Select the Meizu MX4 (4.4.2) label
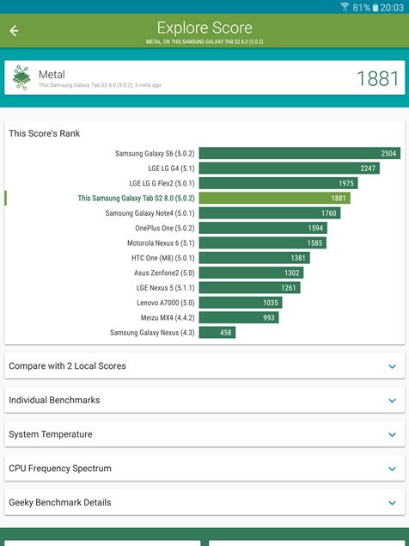 tap(168, 318)
